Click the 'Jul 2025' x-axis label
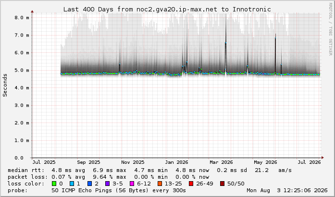Image resolution: width=335 pixels, height=197 pixels. click(x=44, y=162)
